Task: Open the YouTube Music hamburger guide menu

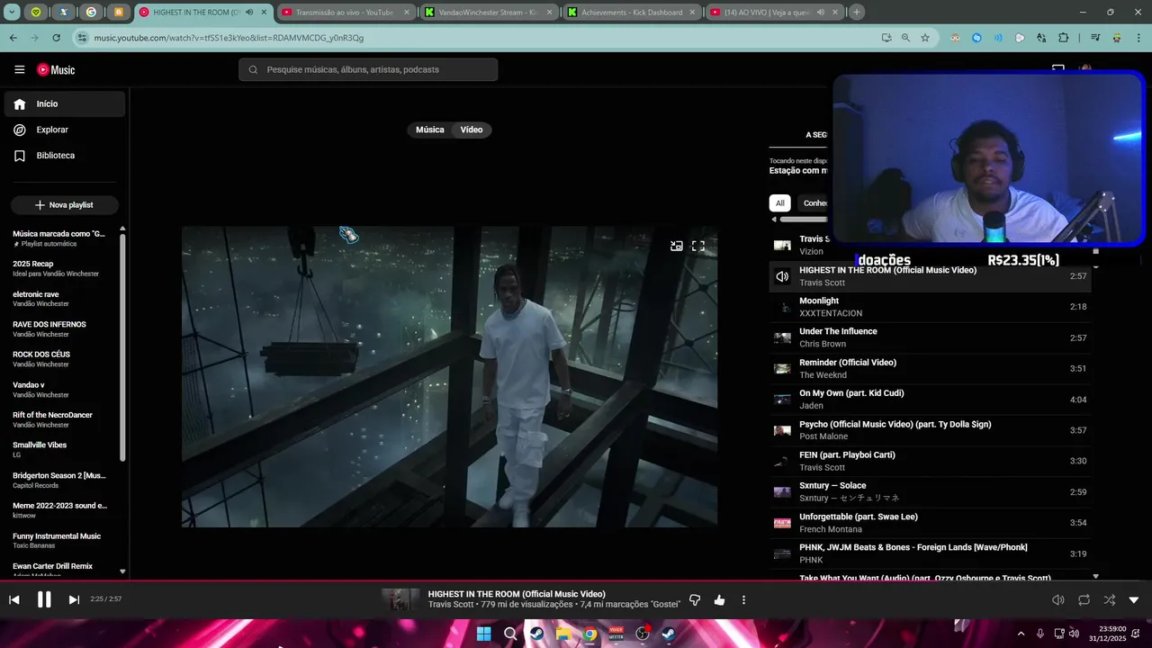Action: [19, 69]
